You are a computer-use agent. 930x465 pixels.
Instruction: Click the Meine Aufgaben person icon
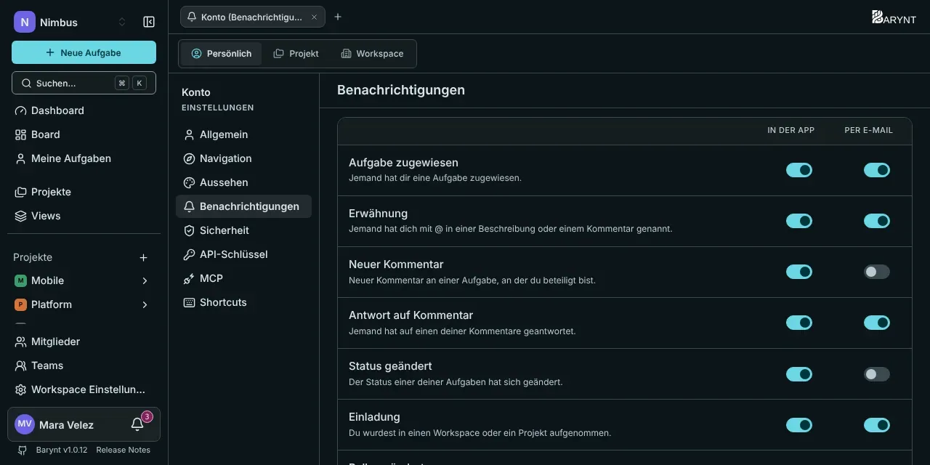tap(20, 158)
